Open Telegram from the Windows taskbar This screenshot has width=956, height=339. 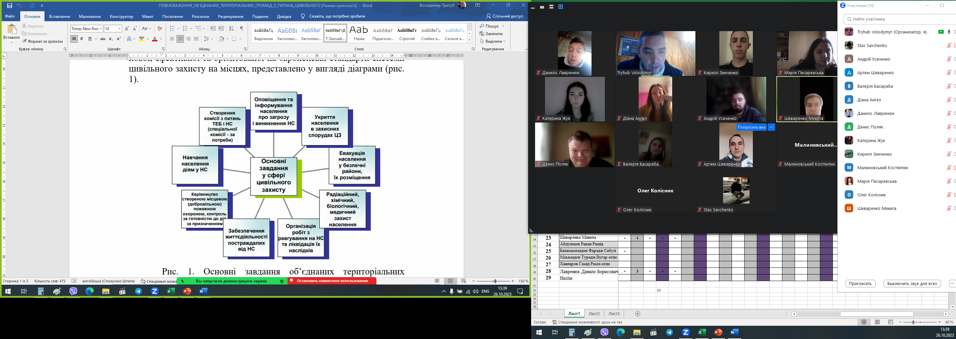(x=138, y=291)
